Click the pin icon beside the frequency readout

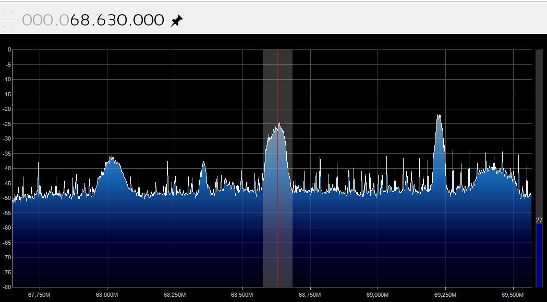click(177, 21)
